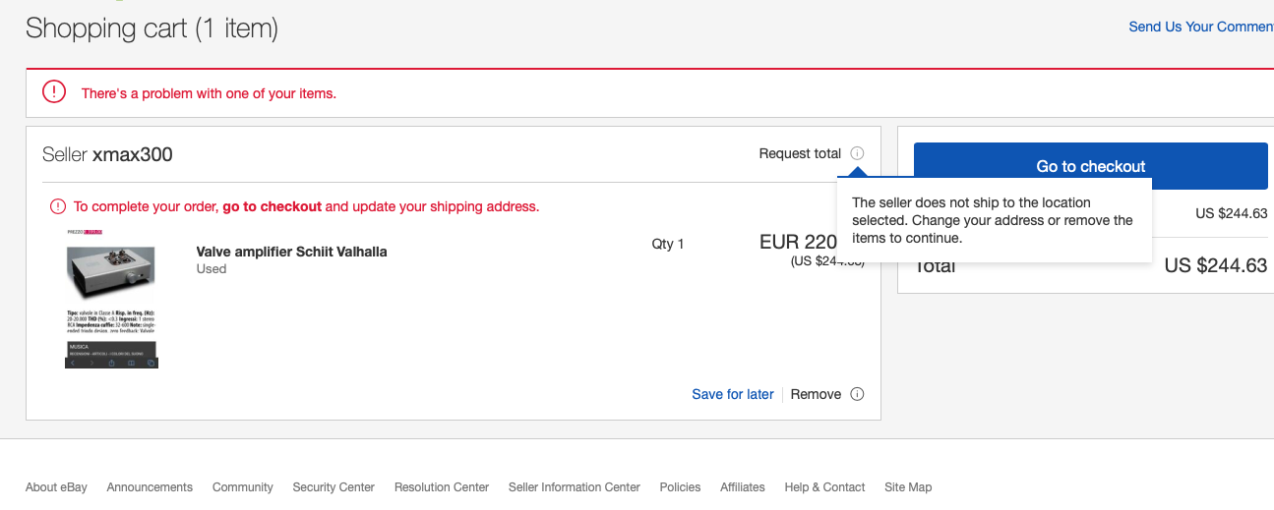Click the small warning icon beside the shipping message

coord(58,206)
